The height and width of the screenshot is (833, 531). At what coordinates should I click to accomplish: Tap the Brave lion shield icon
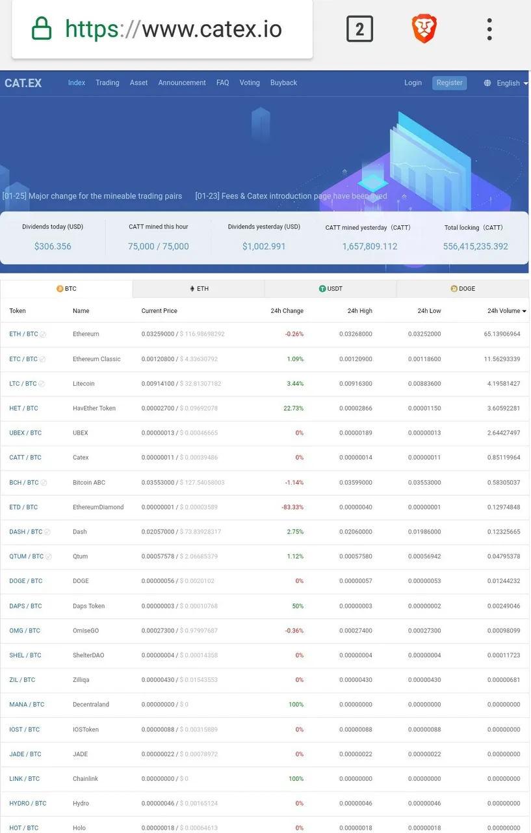(x=424, y=29)
